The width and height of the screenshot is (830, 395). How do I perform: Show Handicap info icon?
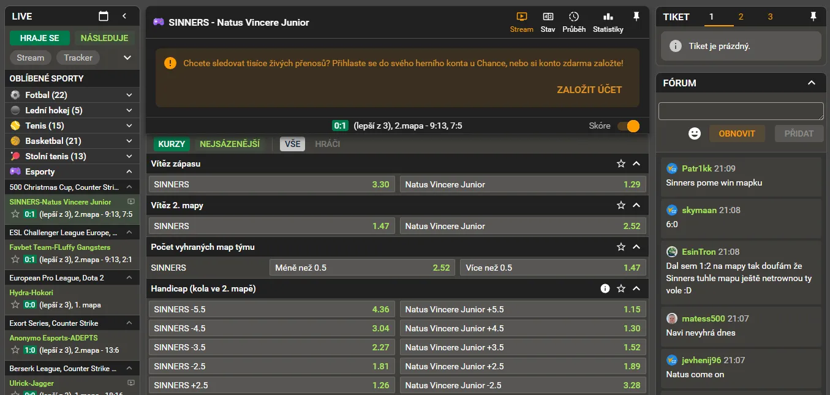coord(605,288)
